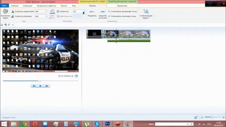226x127 pixels.
Task: Open File Explorer from taskbar
Action: 14,124
